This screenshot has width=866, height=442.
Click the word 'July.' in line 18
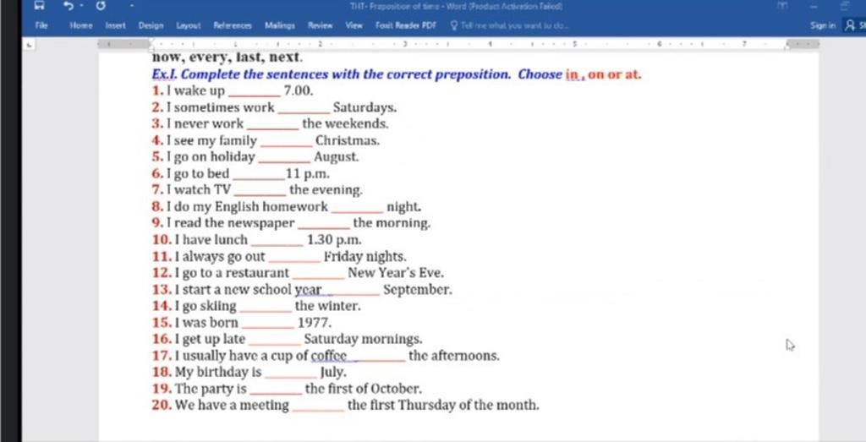[333, 373]
